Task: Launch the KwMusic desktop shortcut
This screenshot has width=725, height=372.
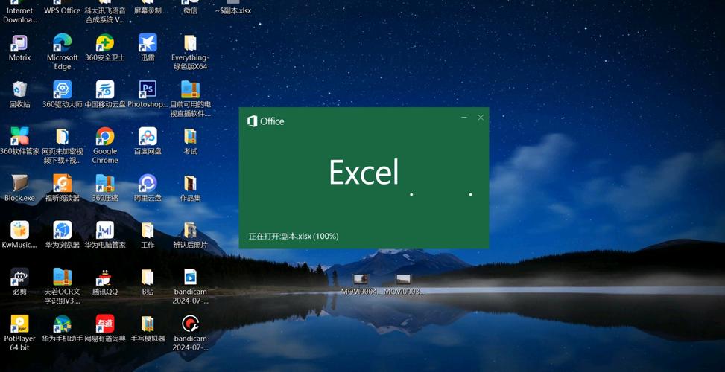Action: (19, 235)
